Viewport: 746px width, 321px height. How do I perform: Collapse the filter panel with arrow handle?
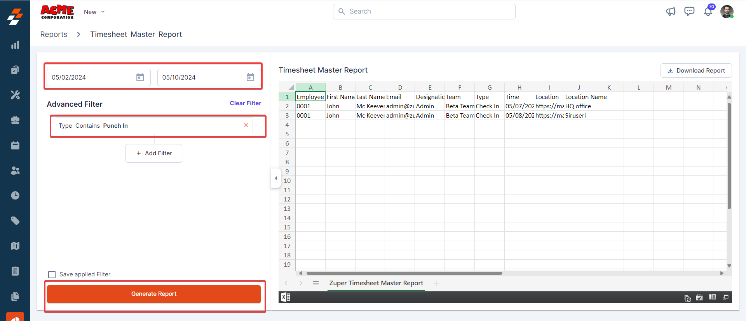(x=276, y=178)
